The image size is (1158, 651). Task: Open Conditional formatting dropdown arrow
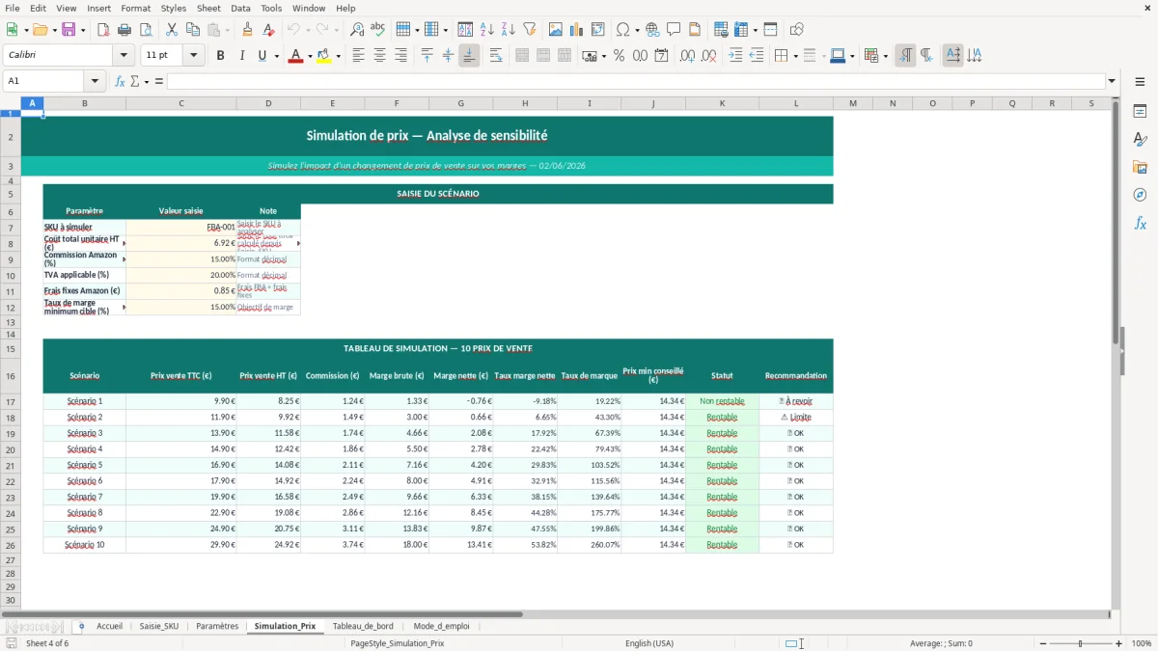tap(885, 56)
